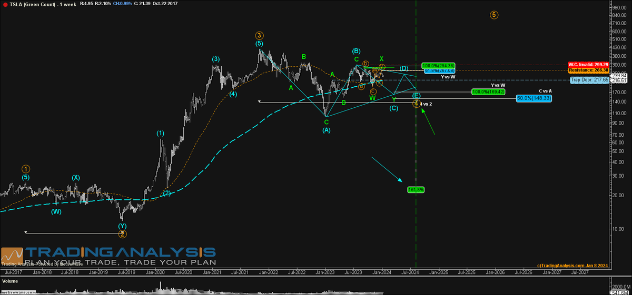The height and width of the screenshot is (295, 632).
Task: Click the cyan (X) wave label
Action: pos(76,178)
